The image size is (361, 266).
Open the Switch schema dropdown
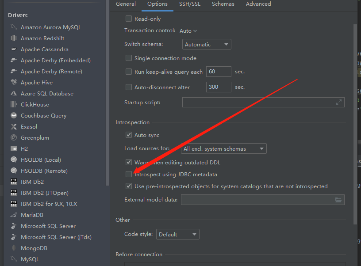point(206,44)
